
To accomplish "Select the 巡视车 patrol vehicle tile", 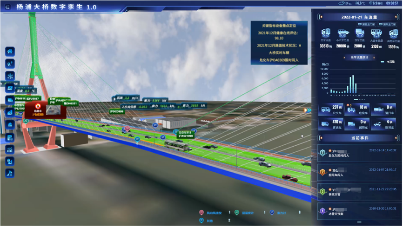I will (x=384, y=124).
